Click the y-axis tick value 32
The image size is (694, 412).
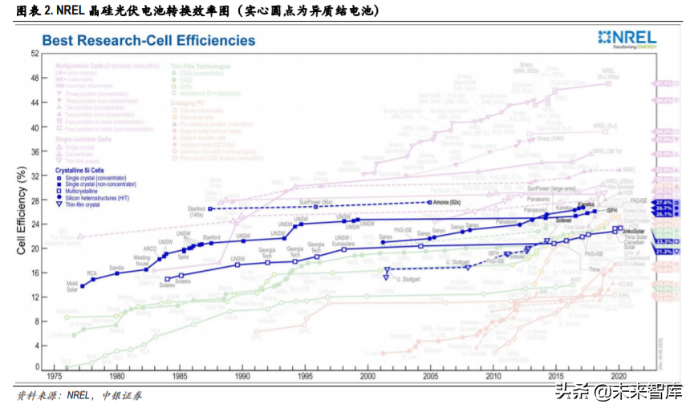click(34, 176)
